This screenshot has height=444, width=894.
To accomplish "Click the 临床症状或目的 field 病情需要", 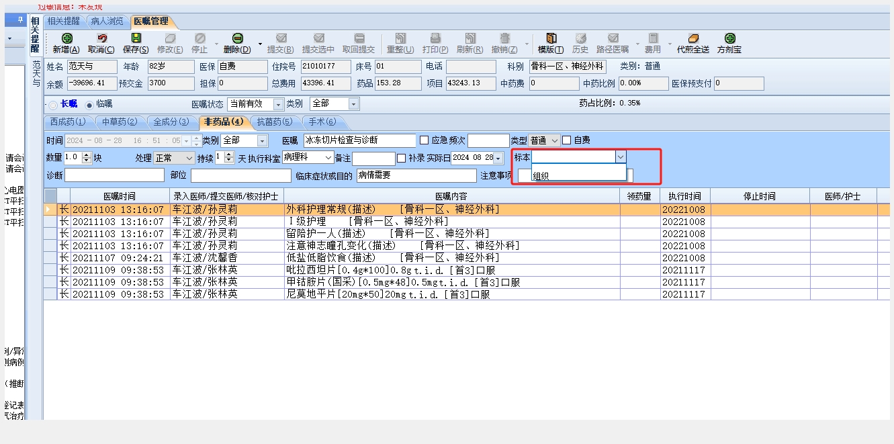I will point(416,175).
